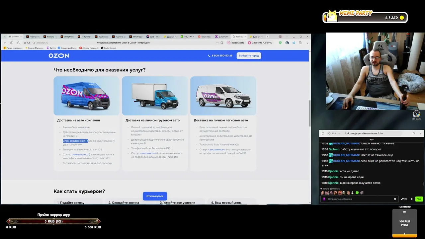This screenshot has width=425, height=239.
Task: Click the Kick popout address bar URL
Action: point(364,133)
